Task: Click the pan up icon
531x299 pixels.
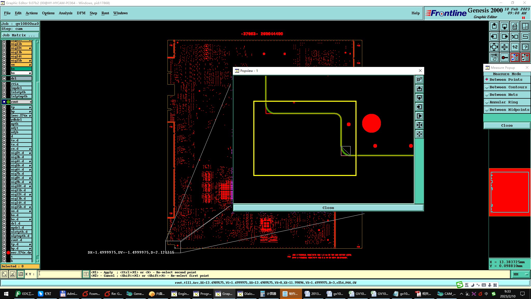Action: [494, 26]
